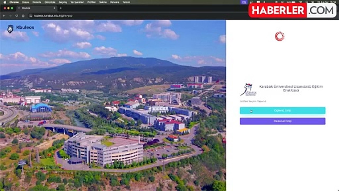Screen dimensions: 339x191
Task: Click the red circular logo at top
Action: (x=279, y=36)
